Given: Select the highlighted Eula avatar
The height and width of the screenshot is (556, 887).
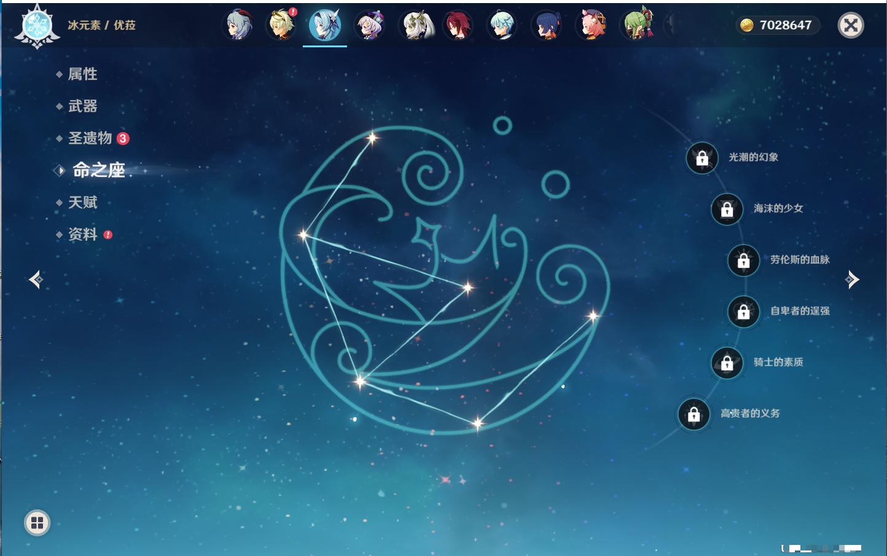Looking at the screenshot, I should 325,25.
